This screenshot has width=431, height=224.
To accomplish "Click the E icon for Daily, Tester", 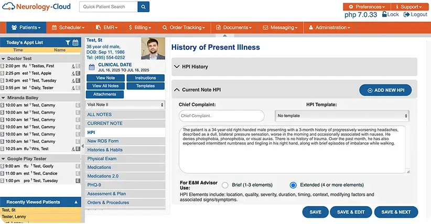I will click(x=78, y=88).
